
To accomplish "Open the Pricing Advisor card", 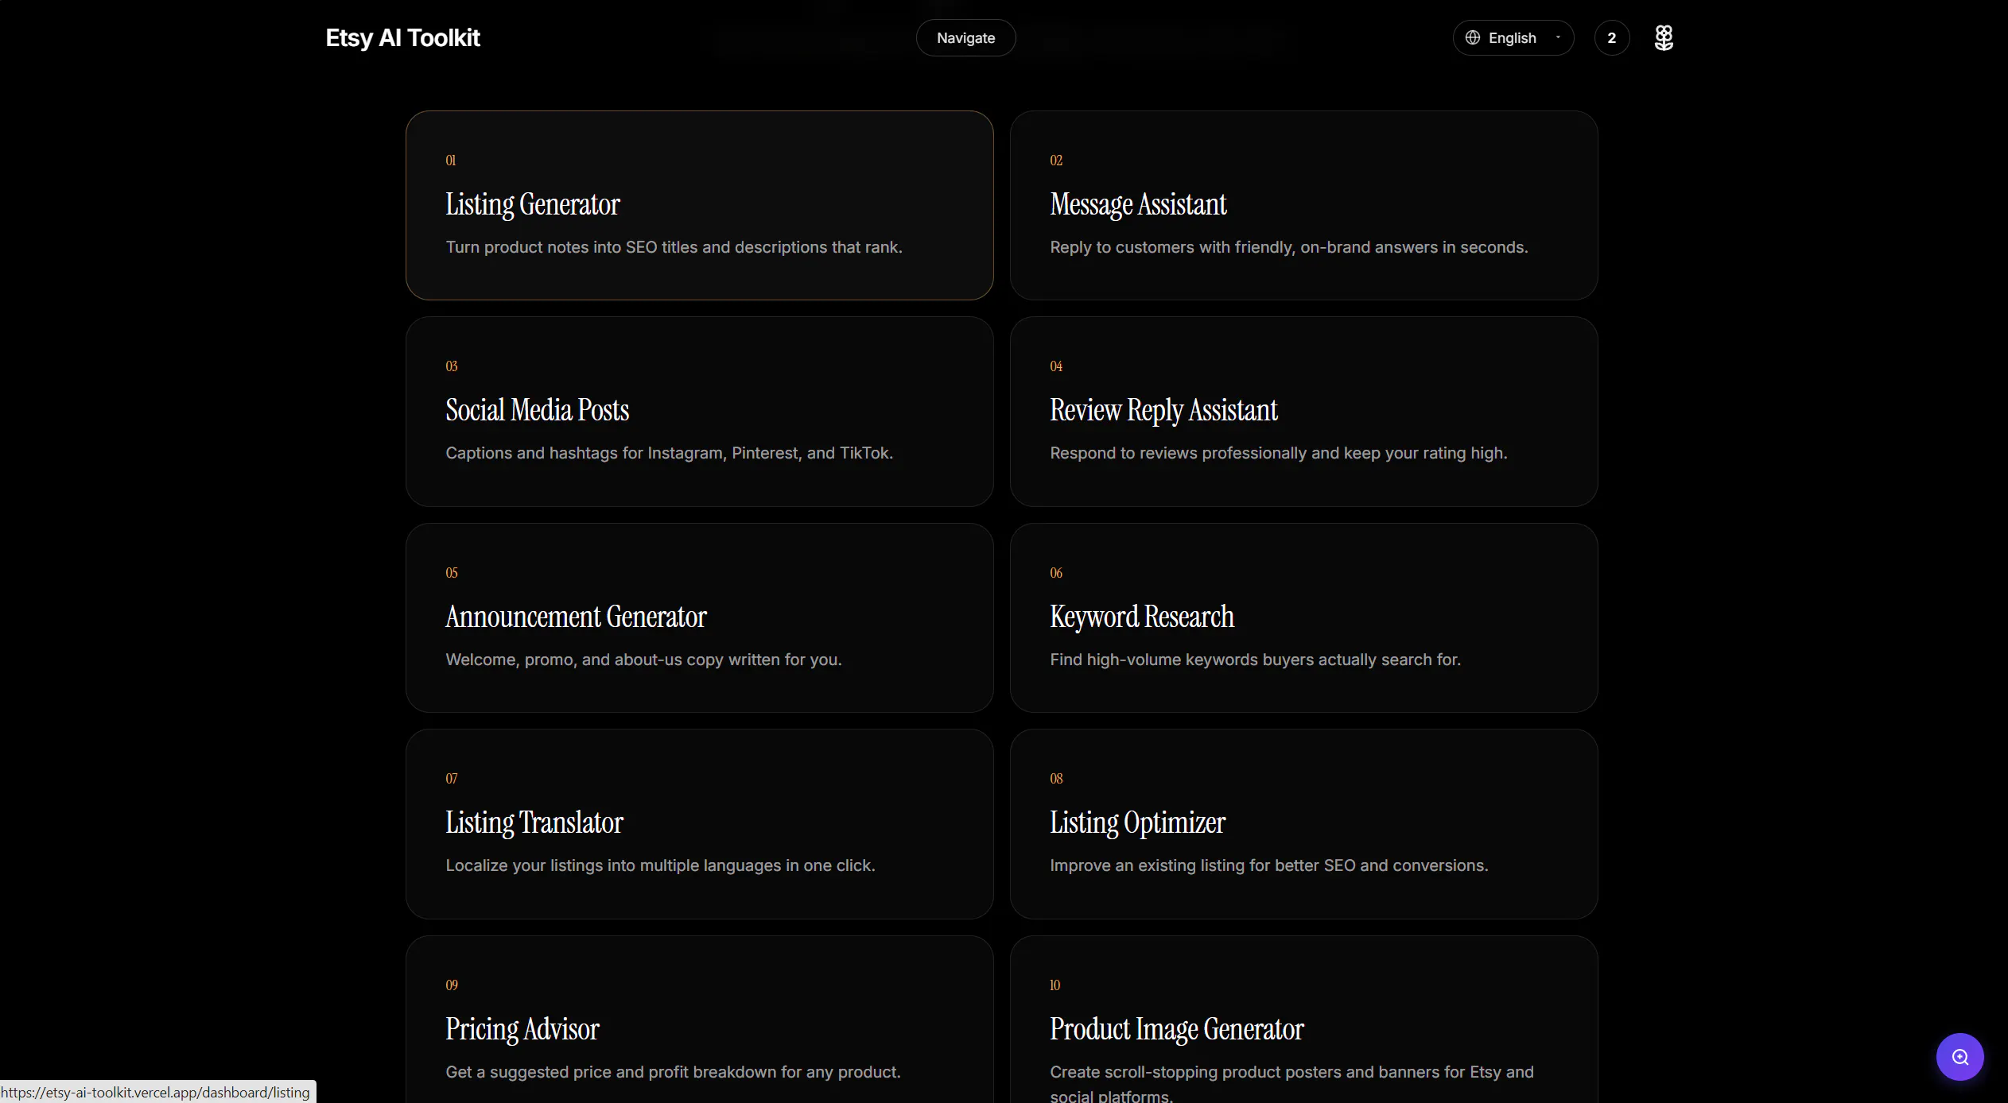I will tap(699, 1020).
